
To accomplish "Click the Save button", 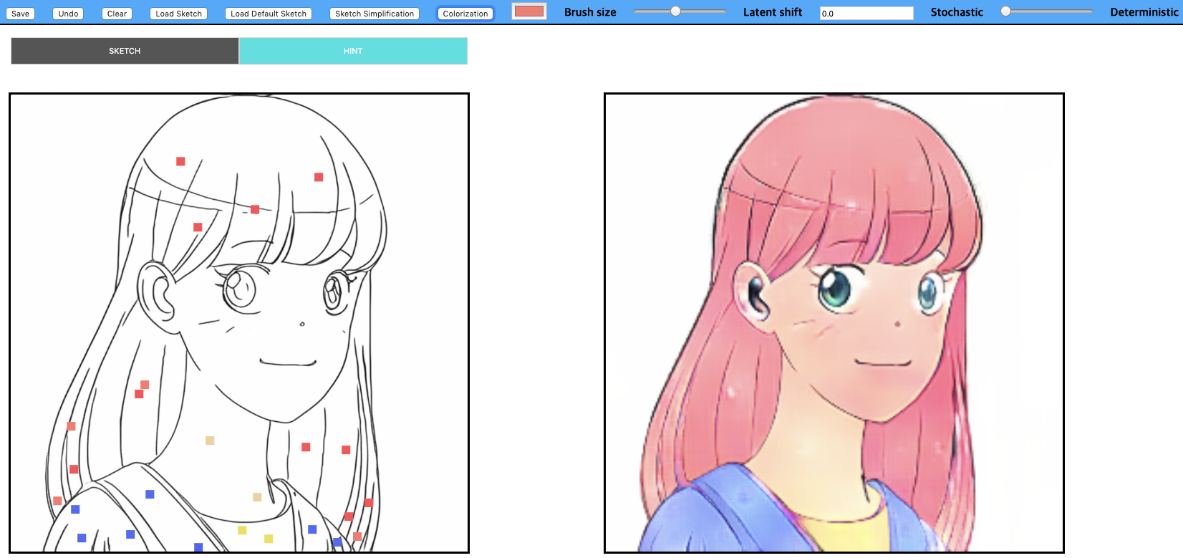I will [20, 14].
